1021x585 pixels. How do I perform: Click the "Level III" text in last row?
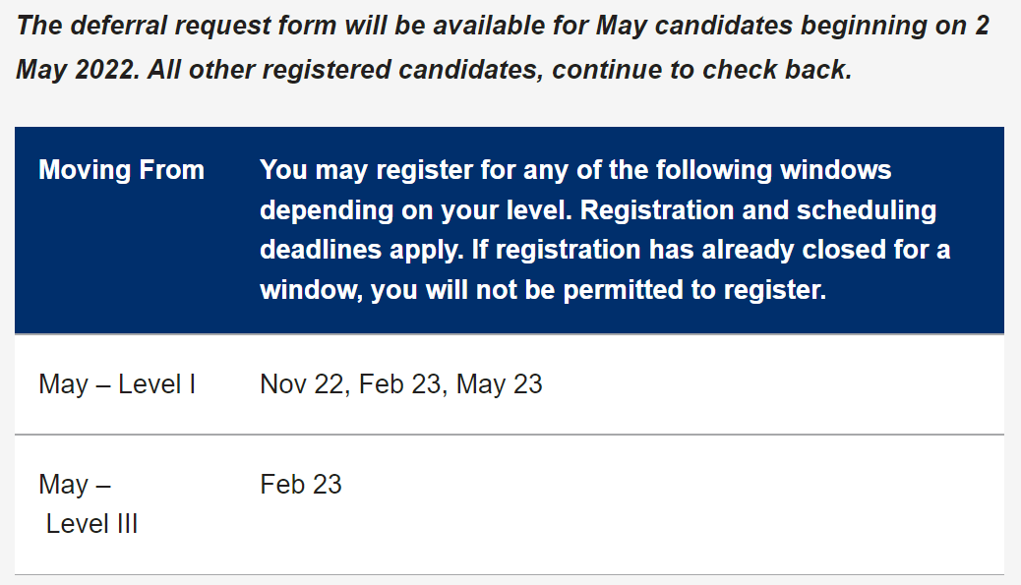coord(91,524)
